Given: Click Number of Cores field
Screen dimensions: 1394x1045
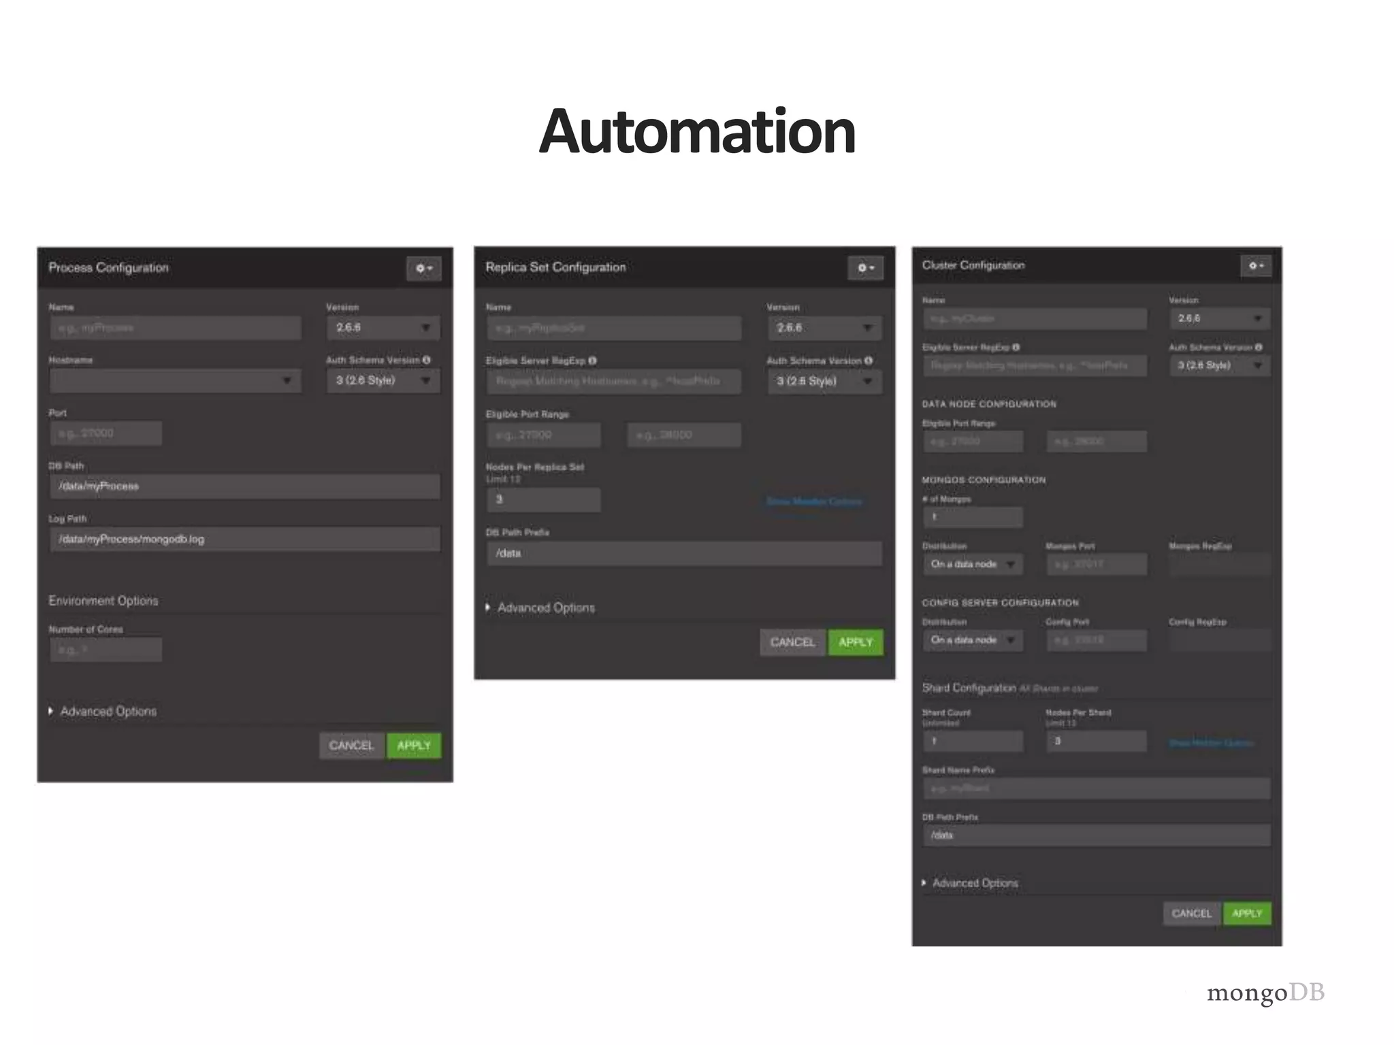Looking at the screenshot, I should pyautogui.click(x=106, y=650).
